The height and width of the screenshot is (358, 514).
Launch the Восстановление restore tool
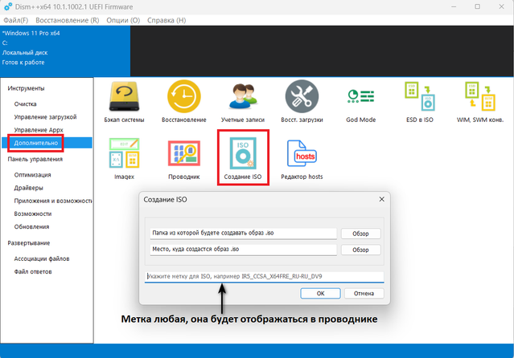click(184, 102)
